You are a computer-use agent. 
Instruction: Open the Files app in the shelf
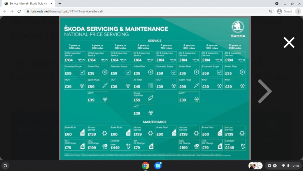pyautogui.click(x=158, y=166)
